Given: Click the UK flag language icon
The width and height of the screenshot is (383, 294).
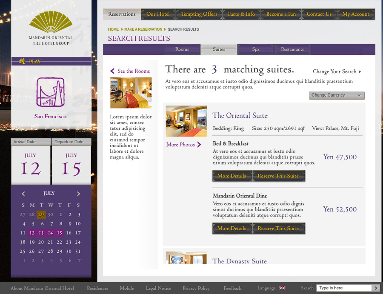Looking at the screenshot, I should tap(282, 288).
